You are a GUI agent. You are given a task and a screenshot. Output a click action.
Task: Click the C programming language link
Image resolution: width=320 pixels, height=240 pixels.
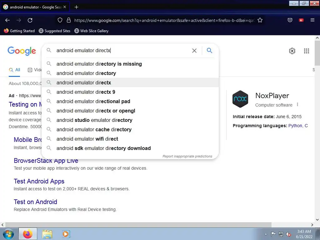click(306, 126)
